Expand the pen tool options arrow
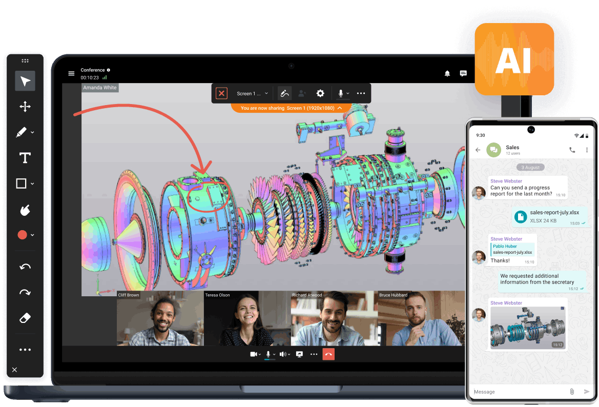 click(33, 132)
